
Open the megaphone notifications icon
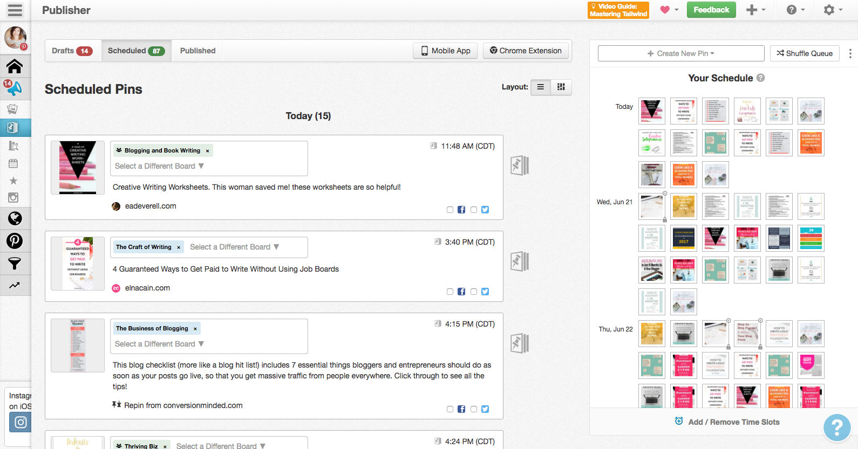pyautogui.click(x=13, y=88)
